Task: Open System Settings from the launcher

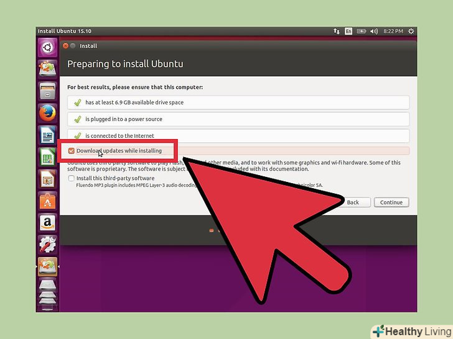Action: pyautogui.click(x=47, y=245)
